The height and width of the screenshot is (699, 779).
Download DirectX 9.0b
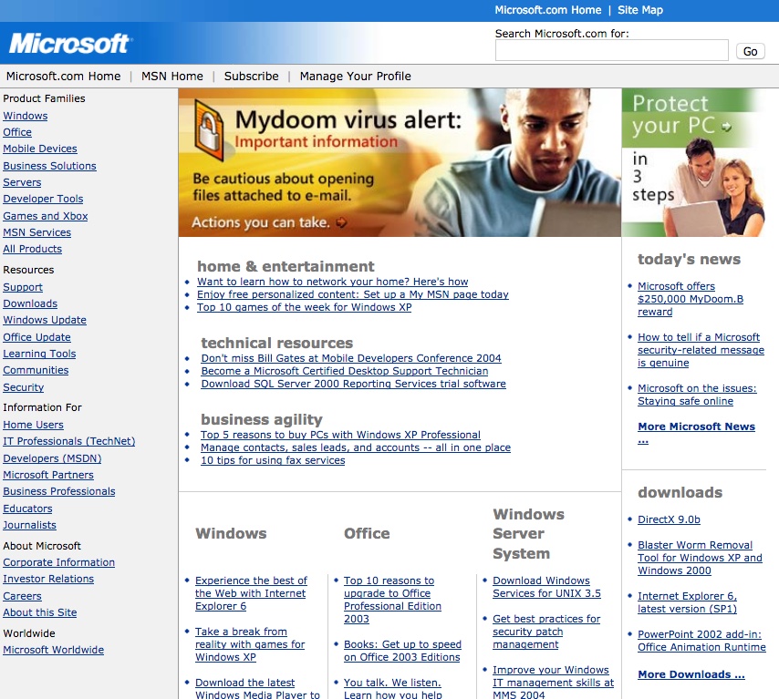(x=669, y=519)
